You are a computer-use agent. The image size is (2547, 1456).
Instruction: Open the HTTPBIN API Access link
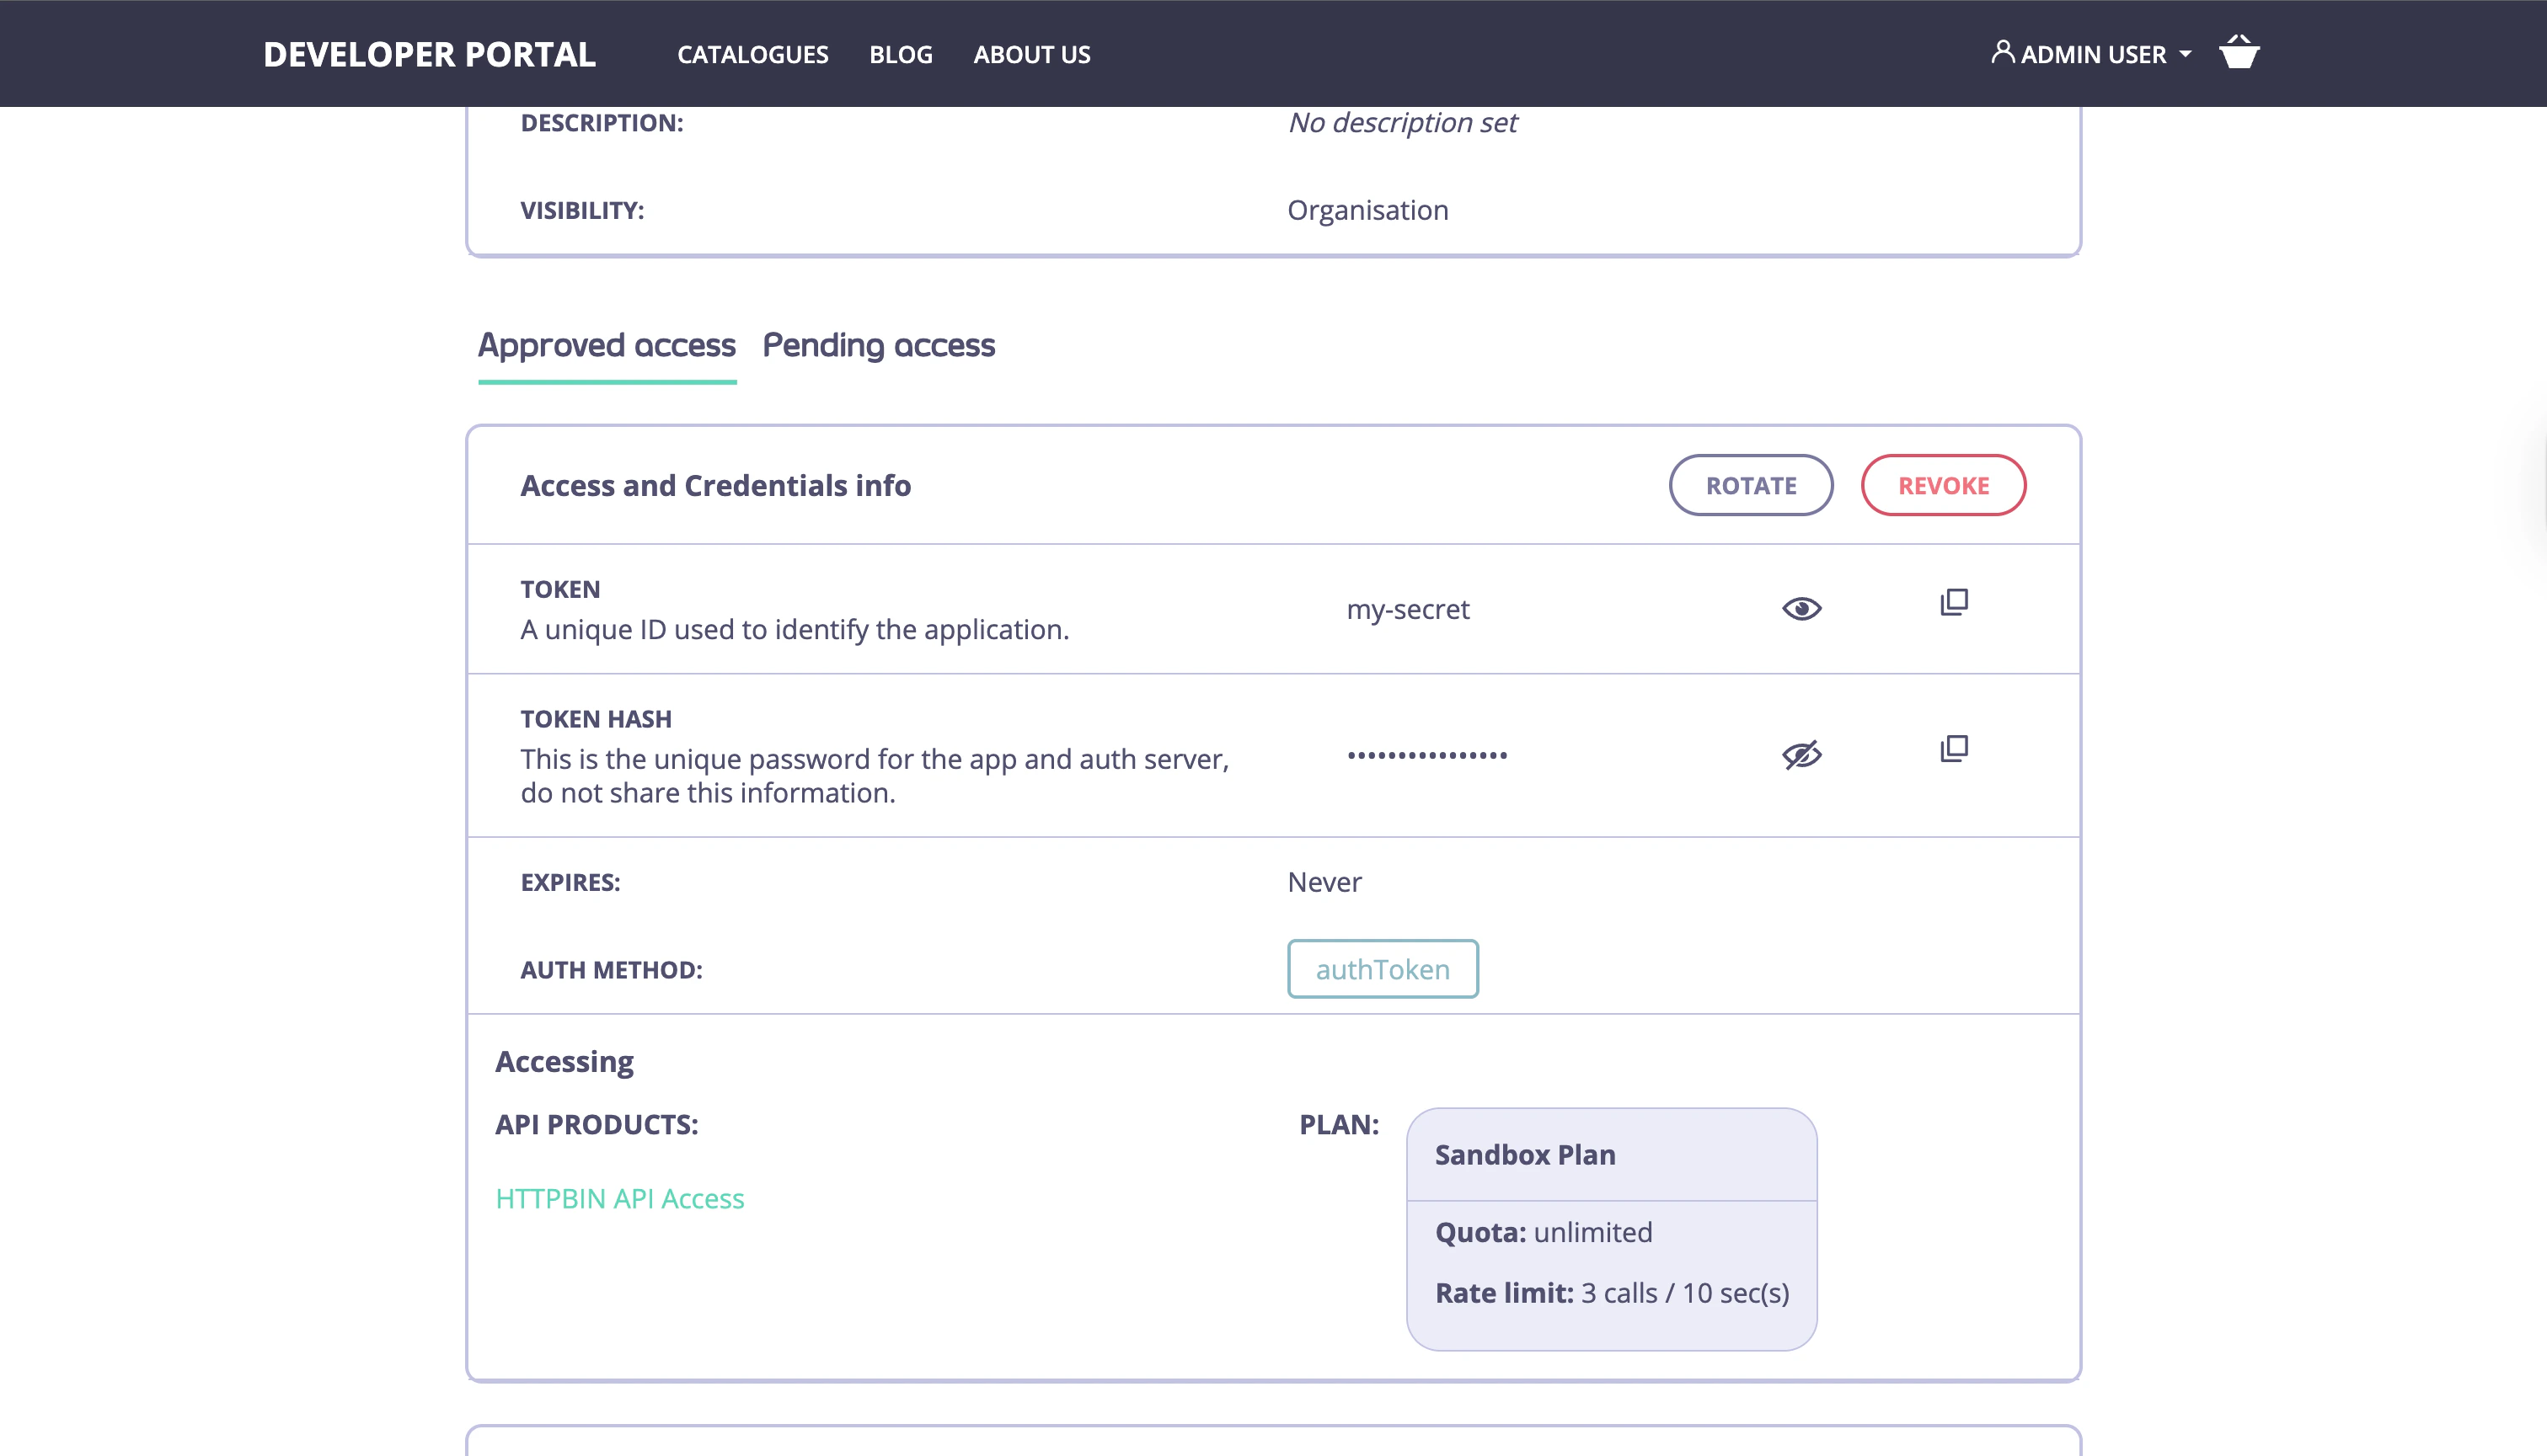(619, 1198)
